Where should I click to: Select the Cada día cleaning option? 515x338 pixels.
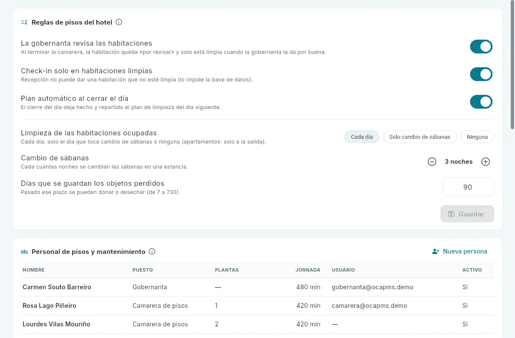point(362,137)
